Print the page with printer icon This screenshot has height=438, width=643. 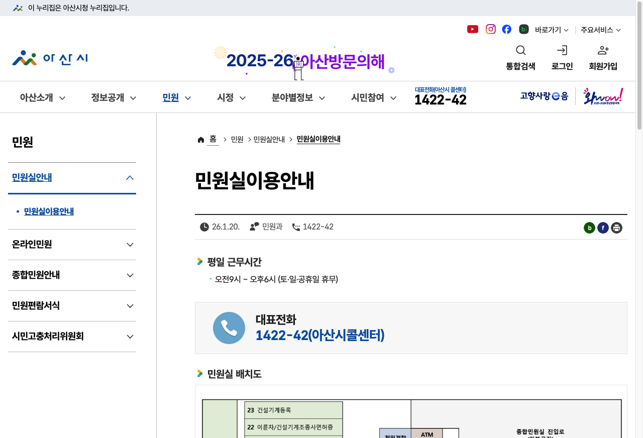(x=617, y=228)
